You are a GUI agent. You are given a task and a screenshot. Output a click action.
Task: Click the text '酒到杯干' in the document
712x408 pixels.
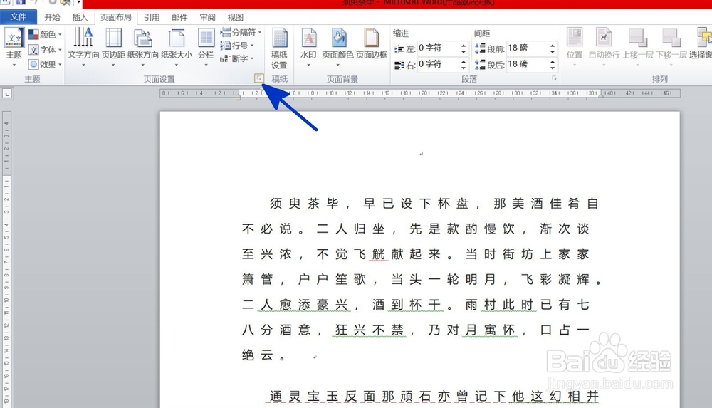point(407,305)
